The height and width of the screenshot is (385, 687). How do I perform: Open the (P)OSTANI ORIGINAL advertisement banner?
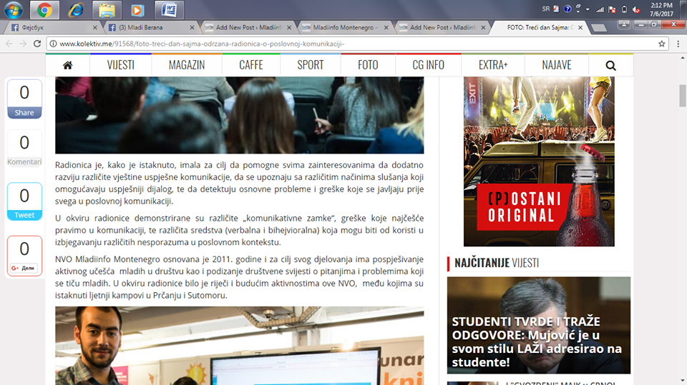coord(539,161)
